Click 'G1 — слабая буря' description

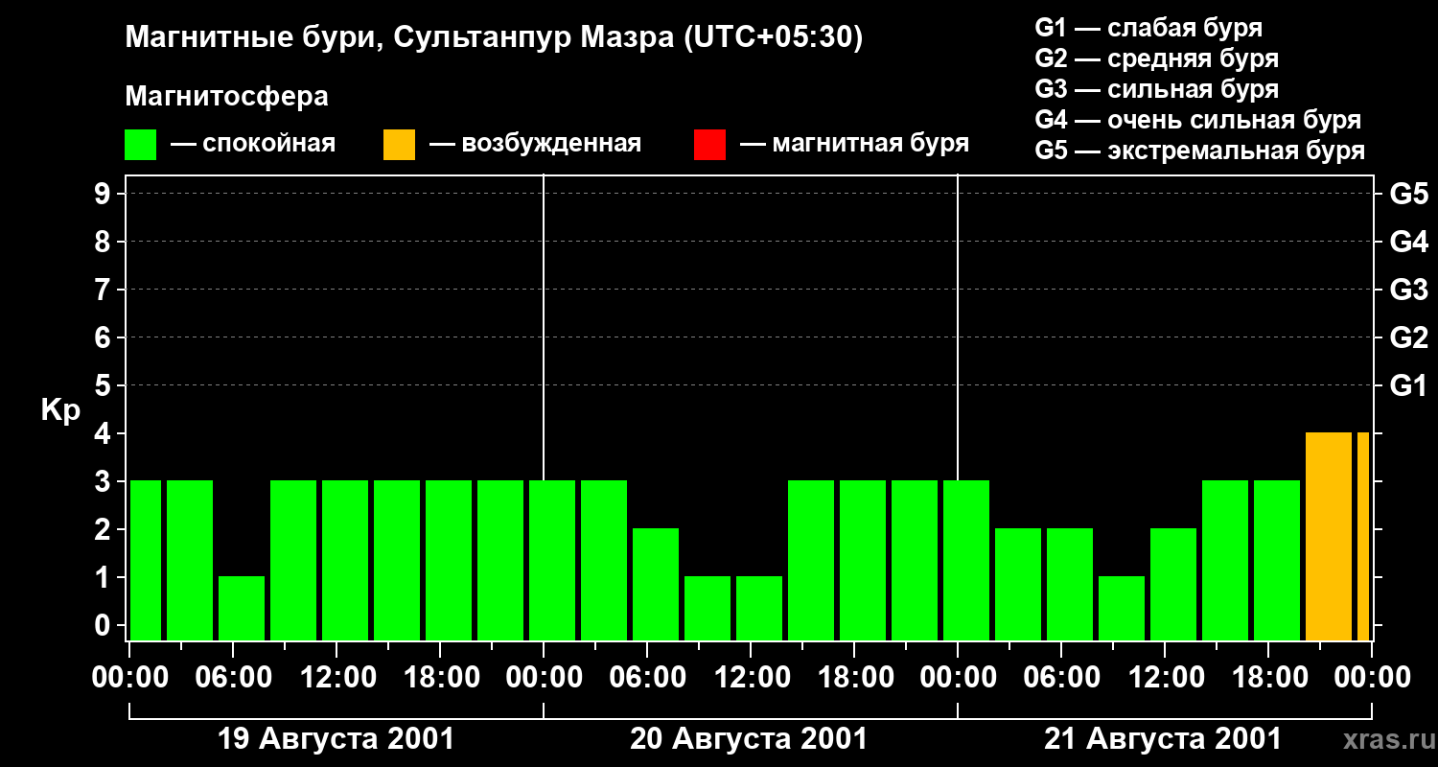(1148, 28)
